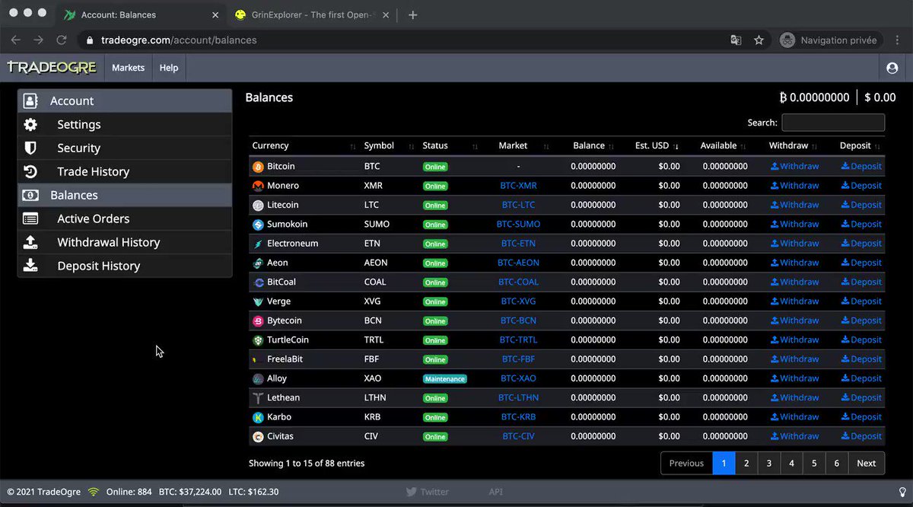
Task: Go to pagination page 6
Action: coord(837,463)
